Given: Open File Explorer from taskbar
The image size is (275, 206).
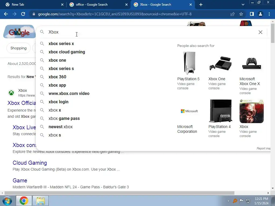Looking at the screenshot, I should 41,201.
